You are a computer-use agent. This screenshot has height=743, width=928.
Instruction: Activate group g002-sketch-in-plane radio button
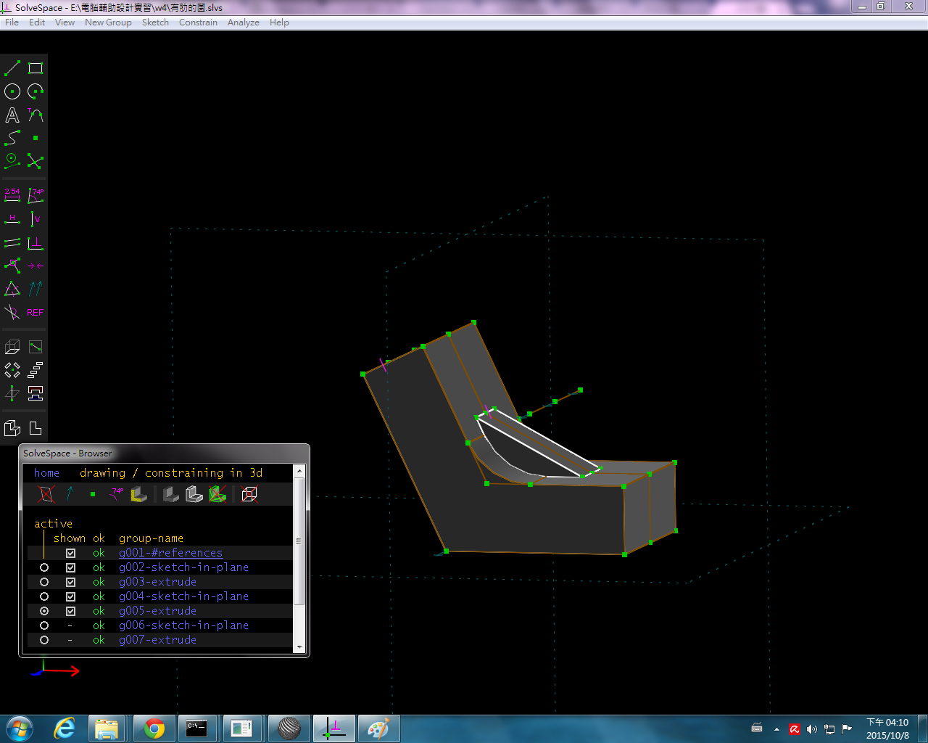[x=44, y=567]
